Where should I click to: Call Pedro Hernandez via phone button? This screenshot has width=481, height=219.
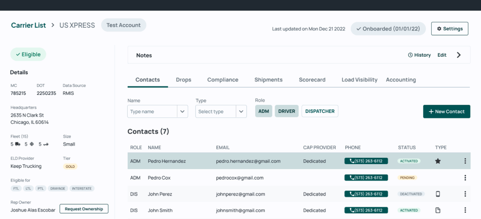(x=366, y=161)
